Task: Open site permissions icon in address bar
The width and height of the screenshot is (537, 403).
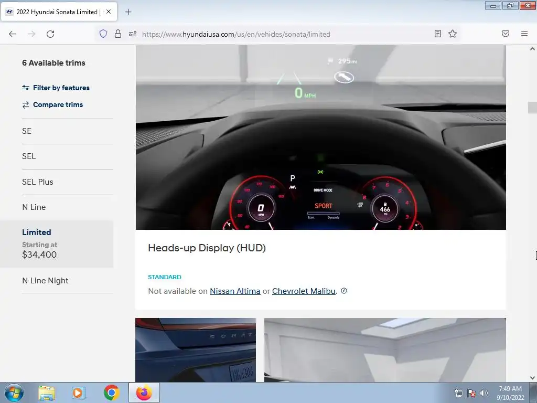Action: click(133, 34)
